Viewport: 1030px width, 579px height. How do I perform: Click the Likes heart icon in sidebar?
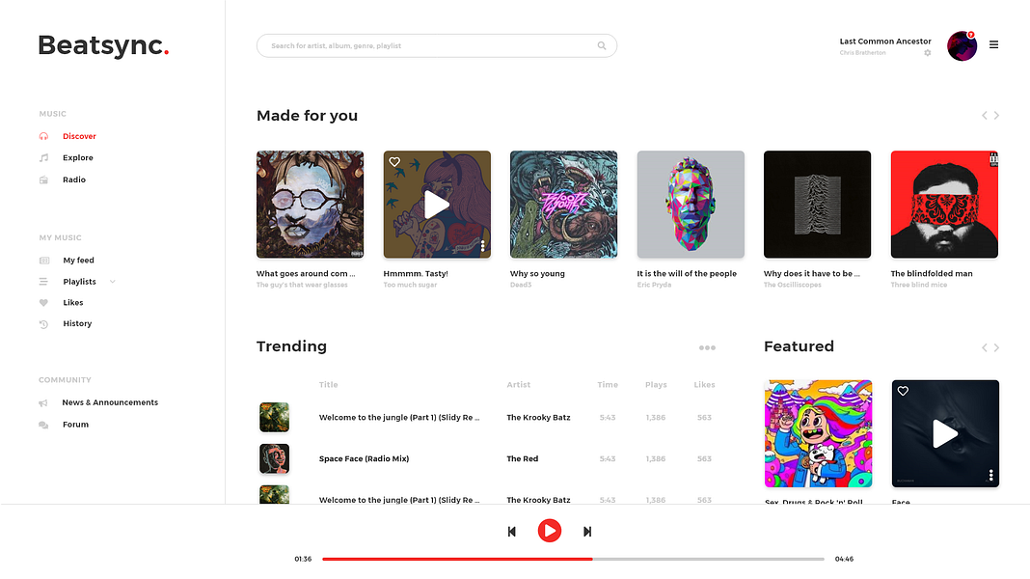pos(43,302)
